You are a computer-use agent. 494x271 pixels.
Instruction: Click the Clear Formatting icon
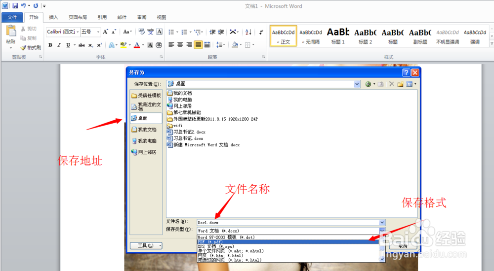pos(141,32)
